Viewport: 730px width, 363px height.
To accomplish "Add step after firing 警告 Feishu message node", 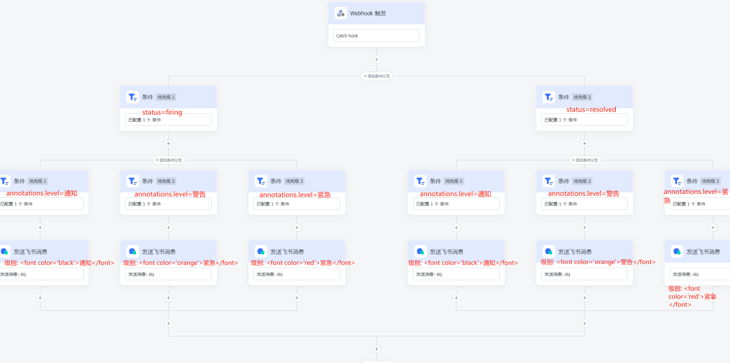I will pyautogui.click(x=169, y=298).
